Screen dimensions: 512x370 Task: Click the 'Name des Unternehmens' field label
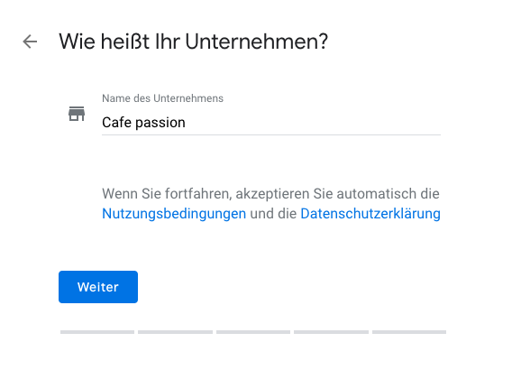pyautogui.click(x=162, y=98)
